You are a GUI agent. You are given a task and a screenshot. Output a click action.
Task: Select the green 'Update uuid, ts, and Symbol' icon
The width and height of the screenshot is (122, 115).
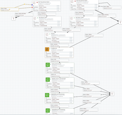[x=48, y=80]
